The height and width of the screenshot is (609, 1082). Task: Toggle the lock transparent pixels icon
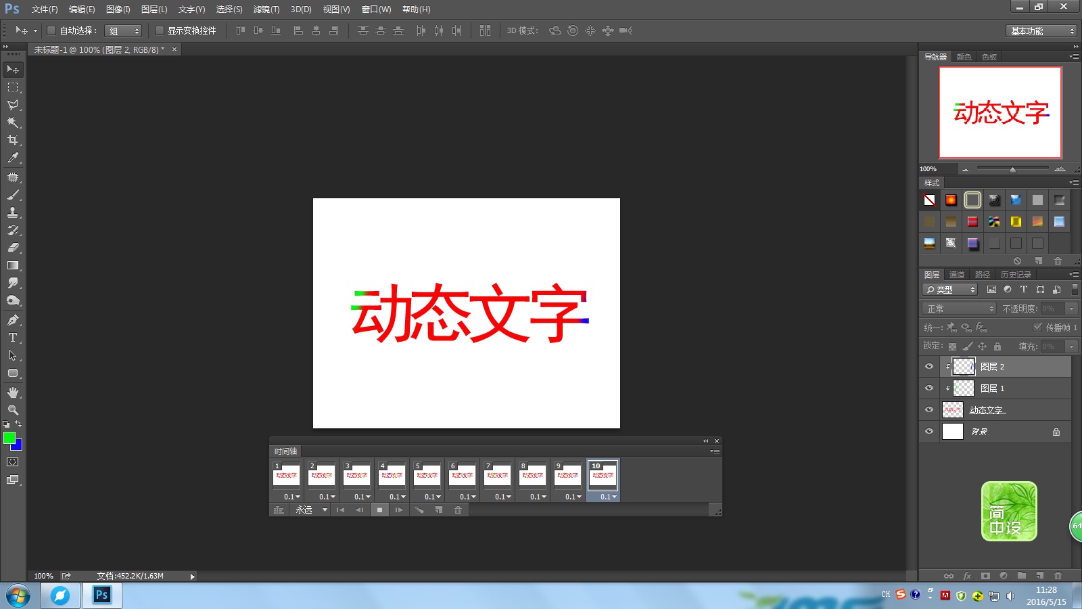(x=952, y=346)
